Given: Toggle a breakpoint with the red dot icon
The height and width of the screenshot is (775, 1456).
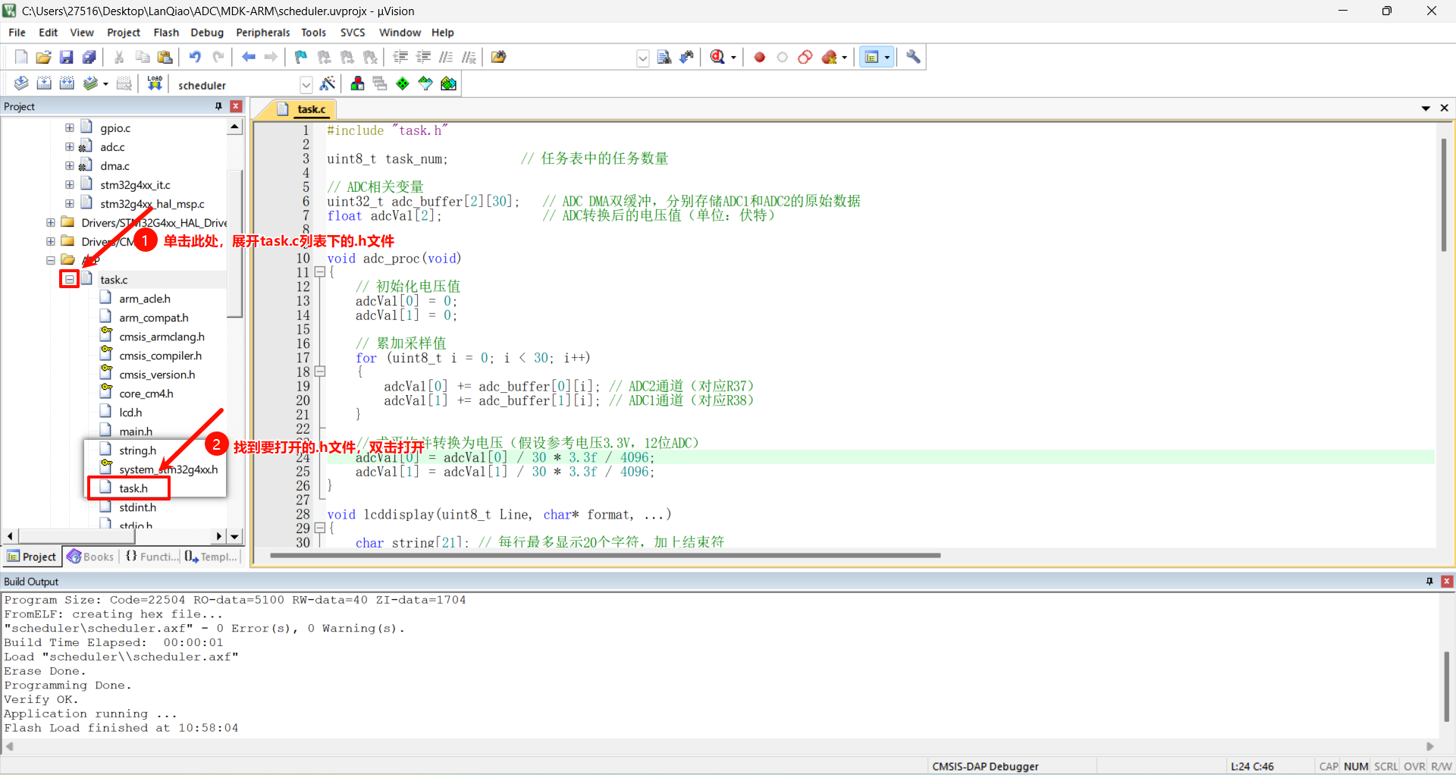Looking at the screenshot, I should (x=759, y=57).
